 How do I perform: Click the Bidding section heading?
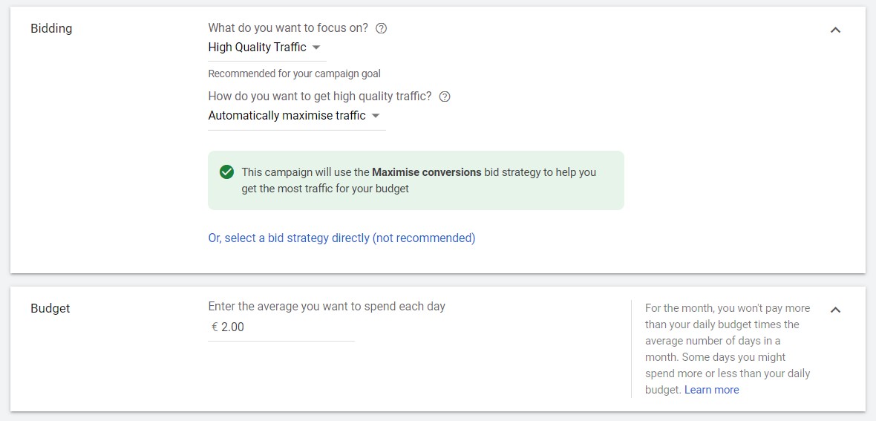tap(51, 29)
